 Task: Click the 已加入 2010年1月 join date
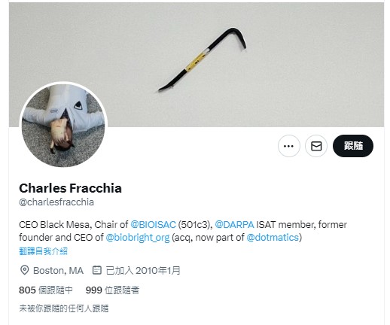pos(143,270)
